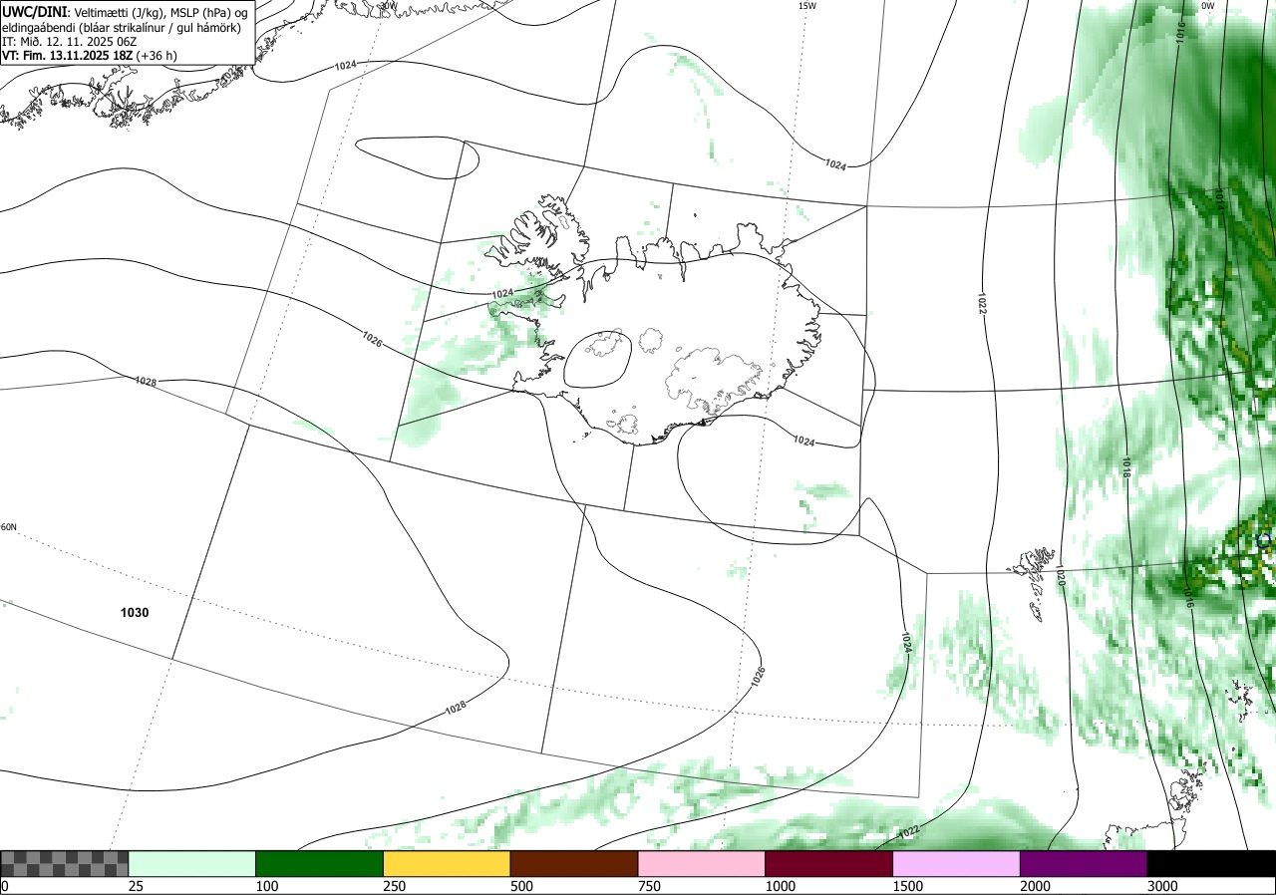
Task: Click the legend value 750
Action: pos(649,886)
